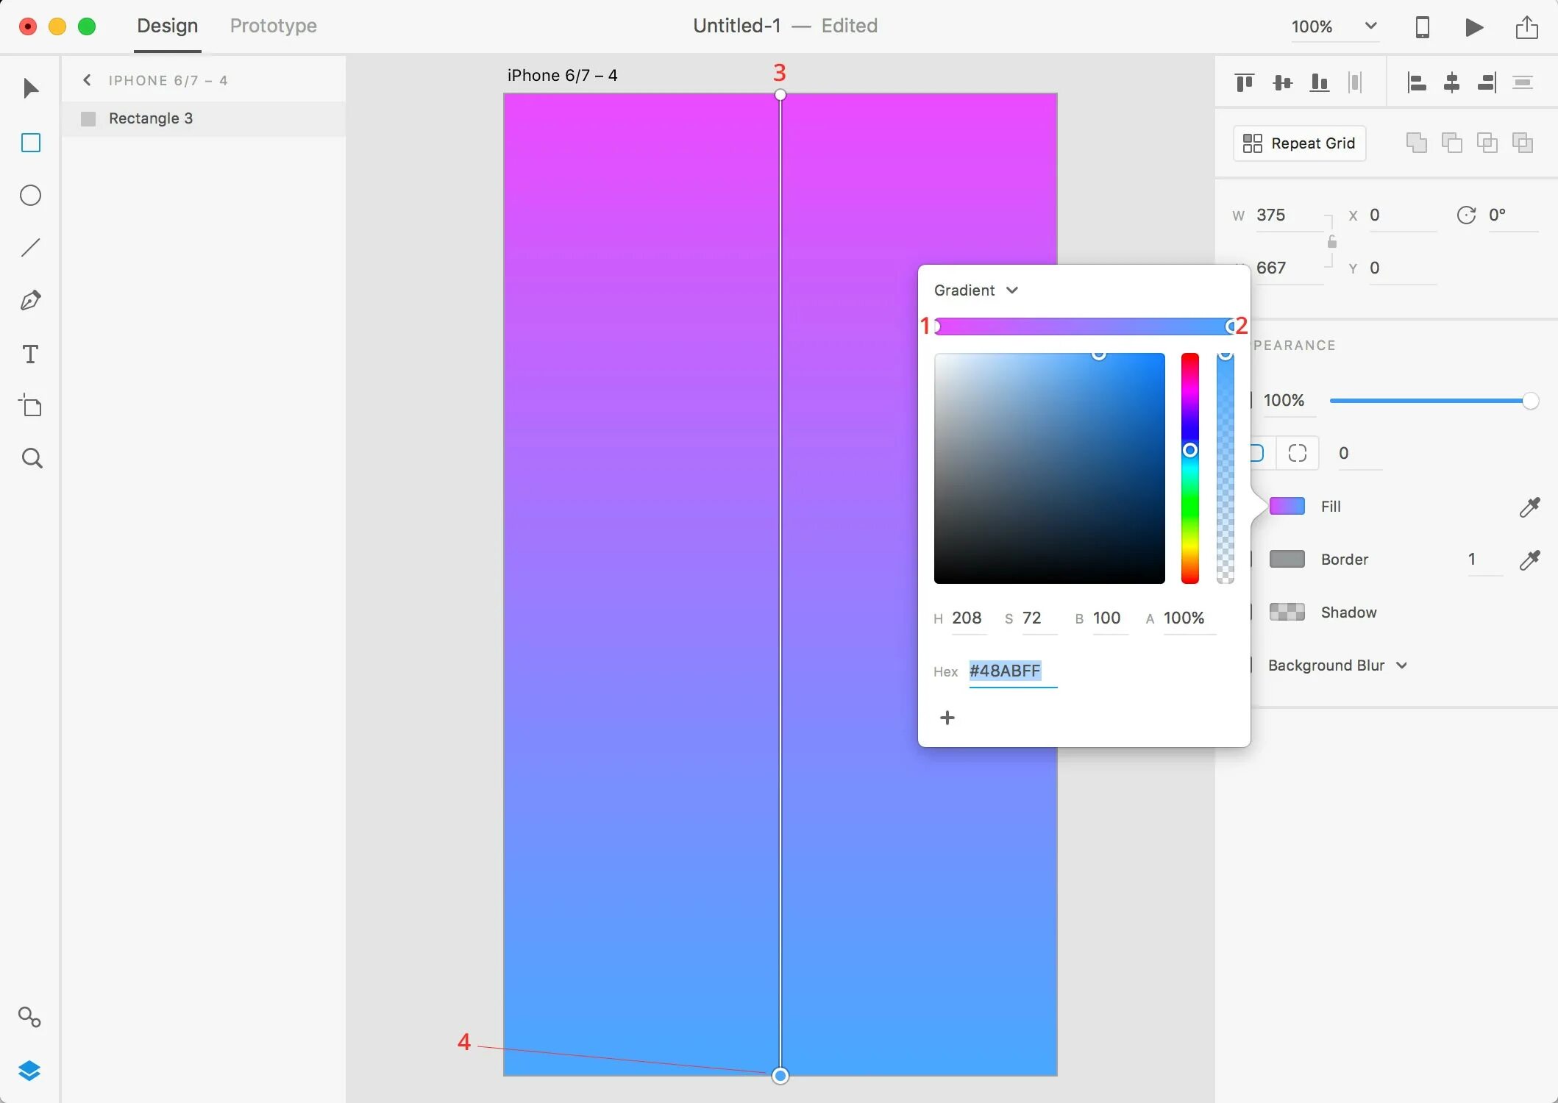Open the Layers panel icon
Image resolution: width=1558 pixels, height=1103 pixels.
[x=29, y=1071]
